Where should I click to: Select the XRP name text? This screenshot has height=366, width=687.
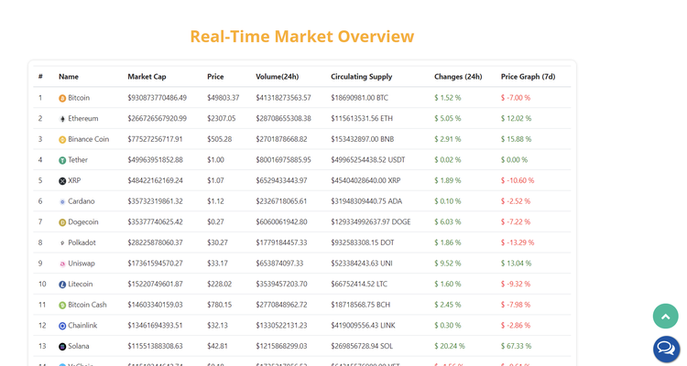(x=74, y=180)
